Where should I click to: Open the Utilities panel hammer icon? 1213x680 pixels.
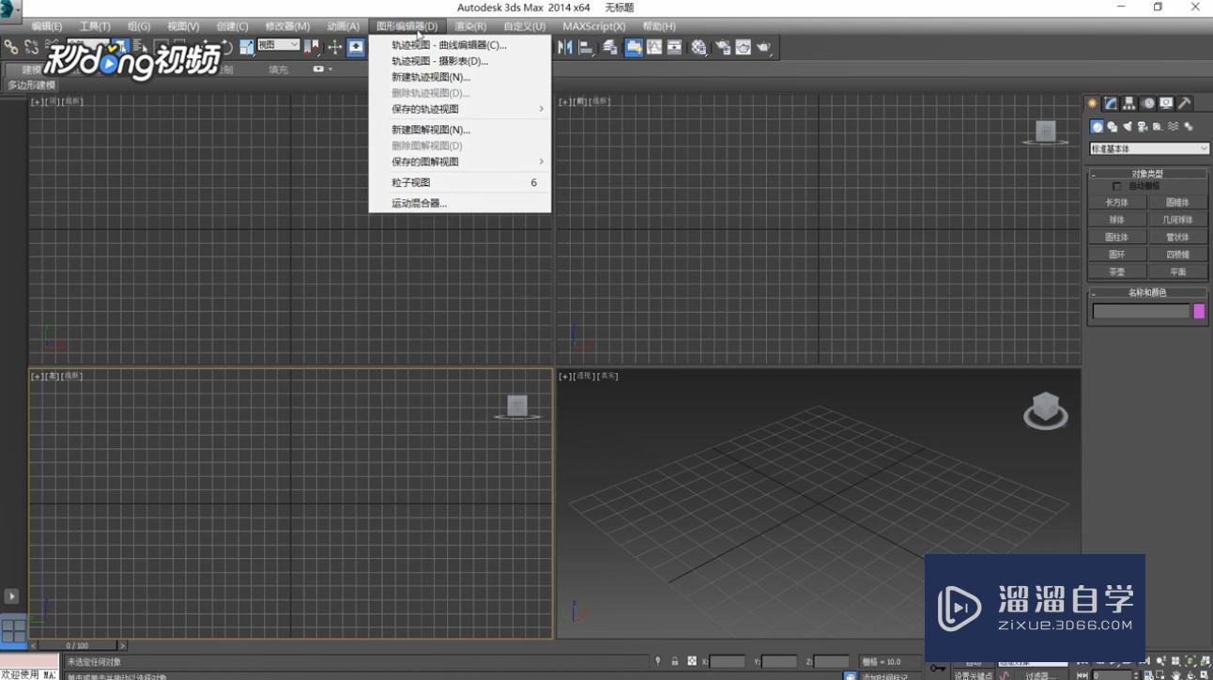click(x=1185, y=103)
